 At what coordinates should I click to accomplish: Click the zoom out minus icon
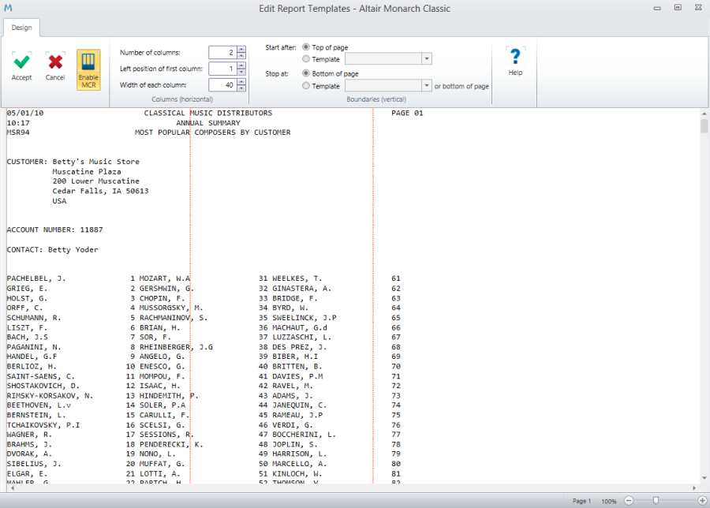pos(629,501)
